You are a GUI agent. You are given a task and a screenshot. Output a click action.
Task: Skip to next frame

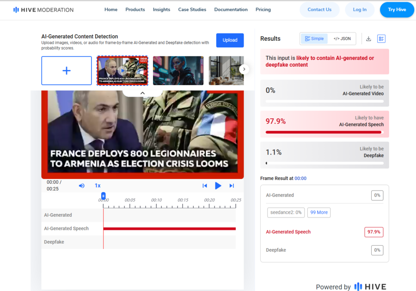[232, 186]
